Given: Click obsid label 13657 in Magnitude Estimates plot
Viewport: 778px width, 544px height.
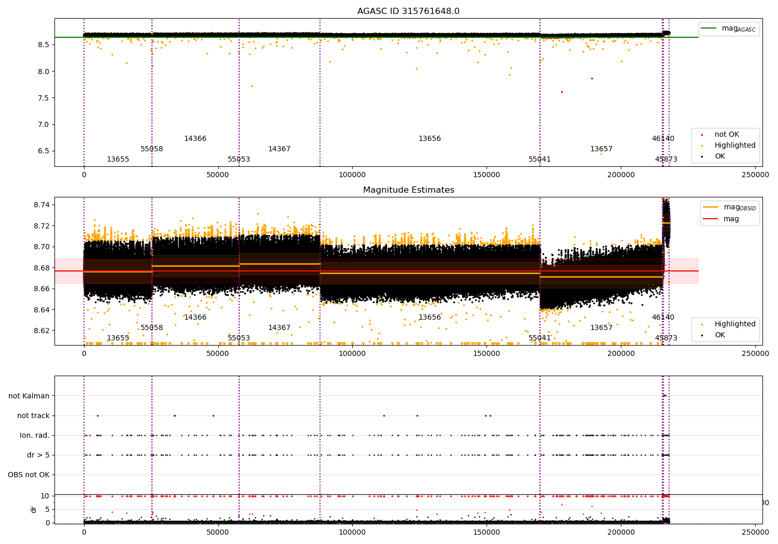Looking at the screenshot, I should point(601,328).
